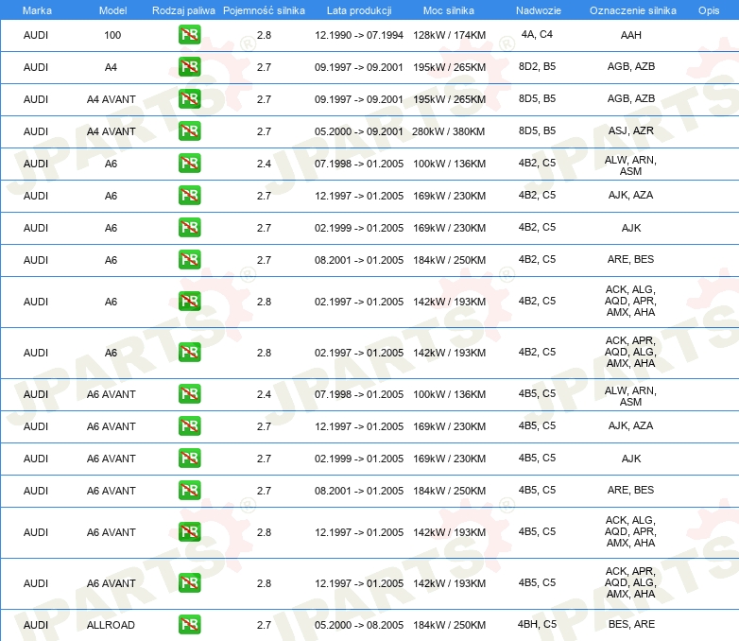
Task: Click the date range '12.1990 -> 07.1994'
Action: pyautogui.click(x=359, y=35)
